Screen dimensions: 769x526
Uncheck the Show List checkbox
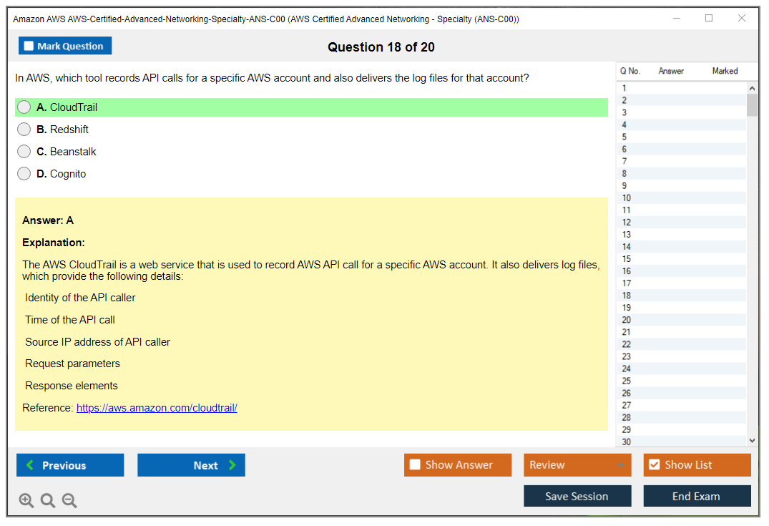(x=654, y=465)
